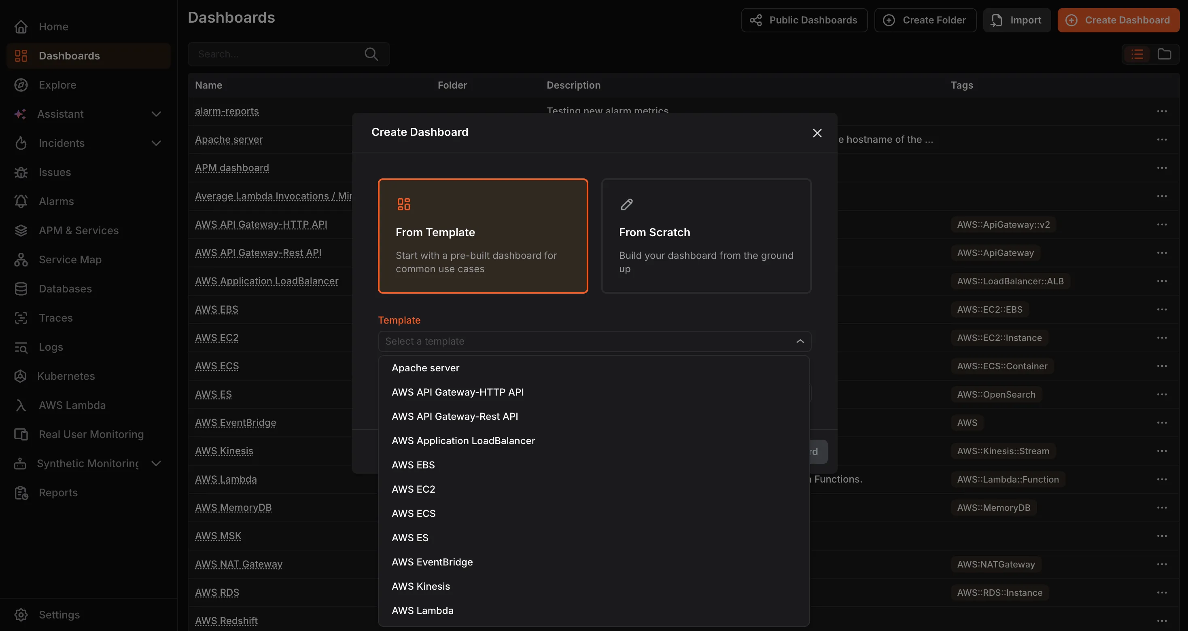1188x631 pixels.
Task: Click the Dashboards grid icon in sidebar
Action: pos(21,56)
